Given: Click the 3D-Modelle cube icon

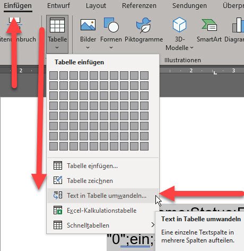Looking at the screenshot, I should pyautogui.click(x=179, y=24).
